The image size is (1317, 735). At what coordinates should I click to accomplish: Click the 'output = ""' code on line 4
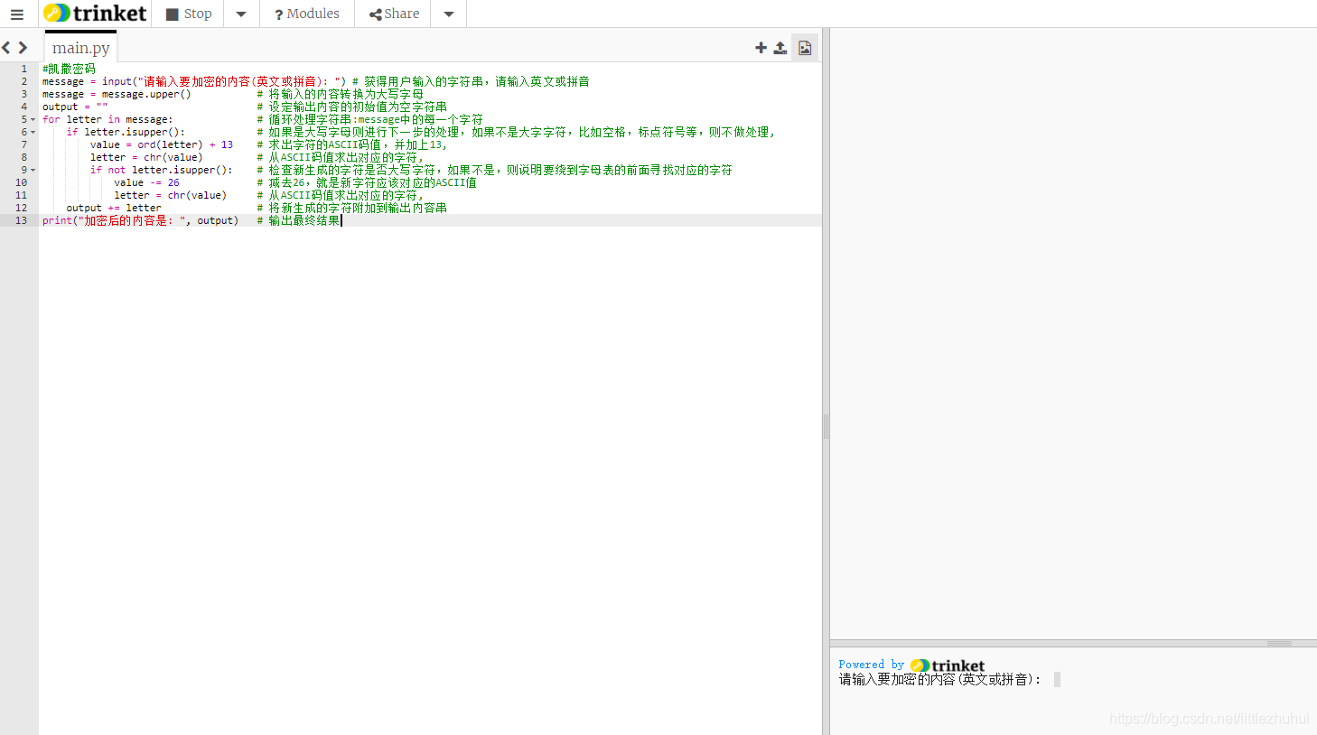[75, 107]
